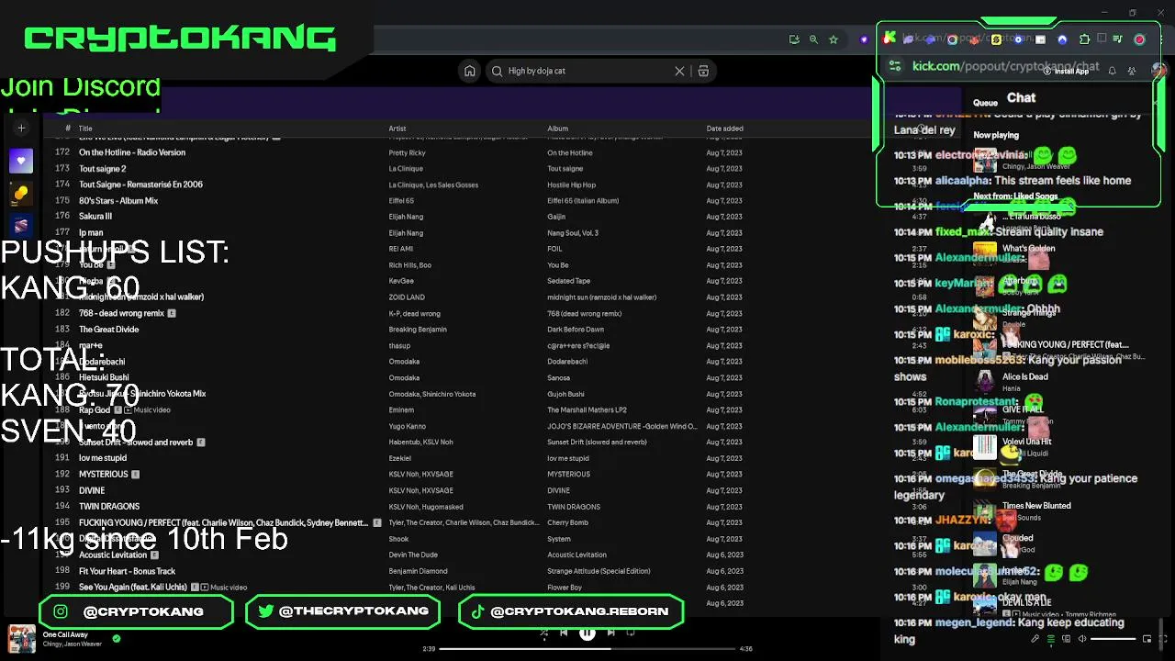Image resolution: width=1175 pixels, height=661 pixels.
Task: Select track Fit Your Heart - Bonus Track
Action: click(x=127, y=571)
